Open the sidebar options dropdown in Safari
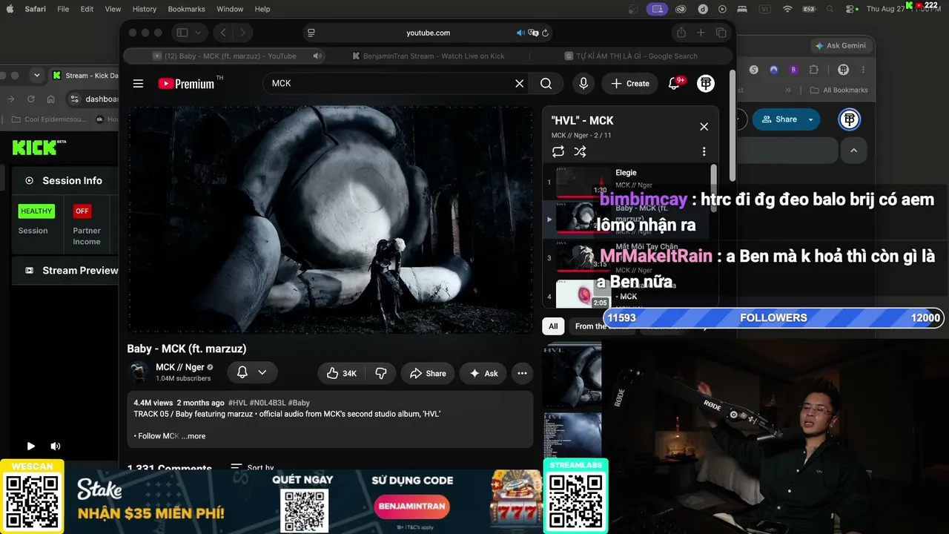 [198, 33]
